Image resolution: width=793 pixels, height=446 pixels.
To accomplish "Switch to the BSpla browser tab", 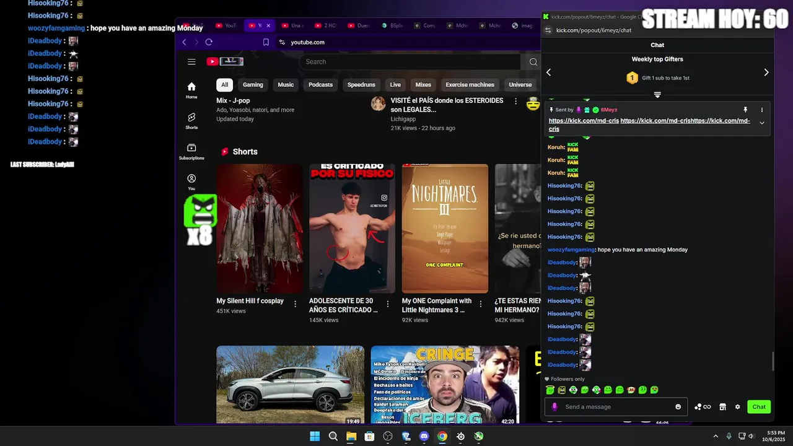I will tap(392, 25).
